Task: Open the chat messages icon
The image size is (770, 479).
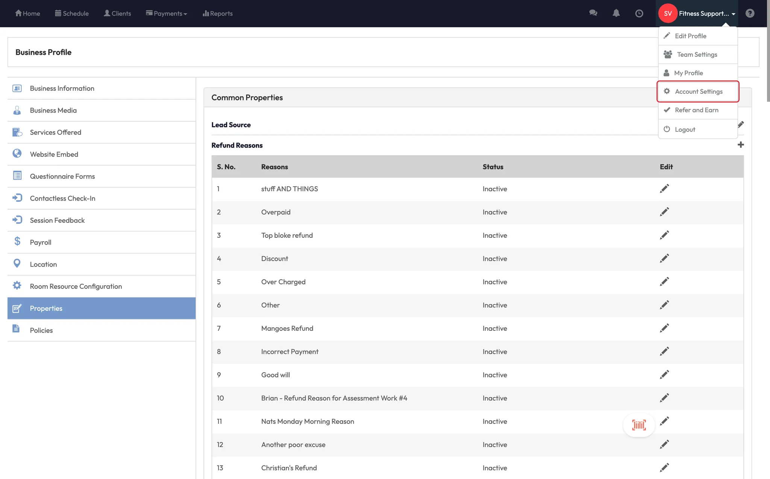Action: (593, 13)
